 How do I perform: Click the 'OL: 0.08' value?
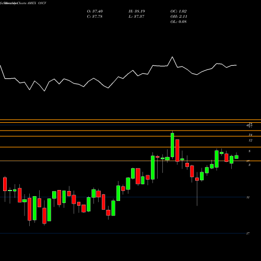point(179,22)
